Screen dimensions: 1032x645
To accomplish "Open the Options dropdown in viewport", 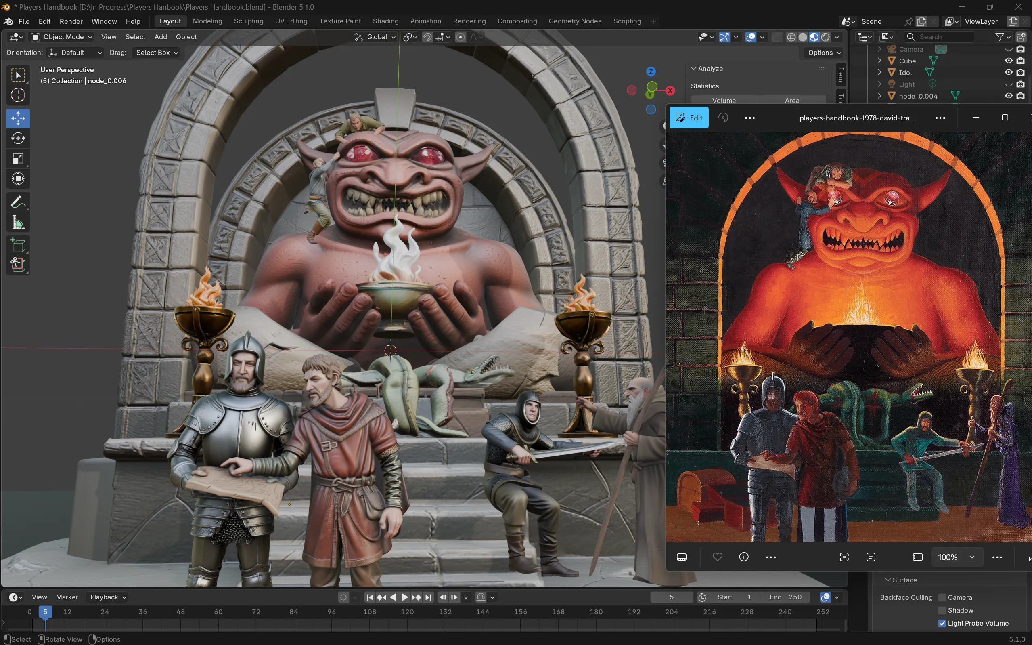I will [825, 53].
